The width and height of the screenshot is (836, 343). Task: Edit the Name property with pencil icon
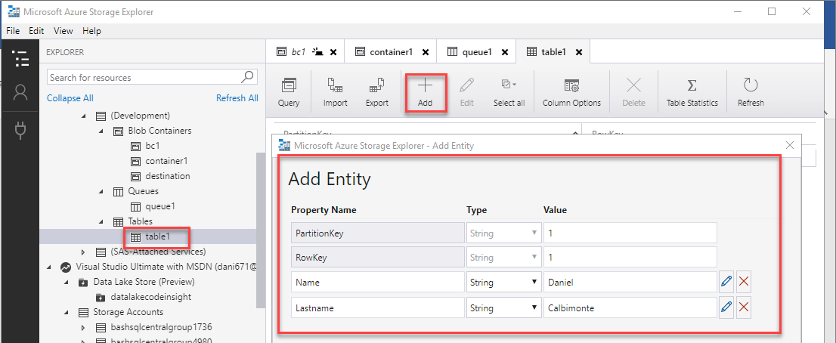tap(726, 282)
